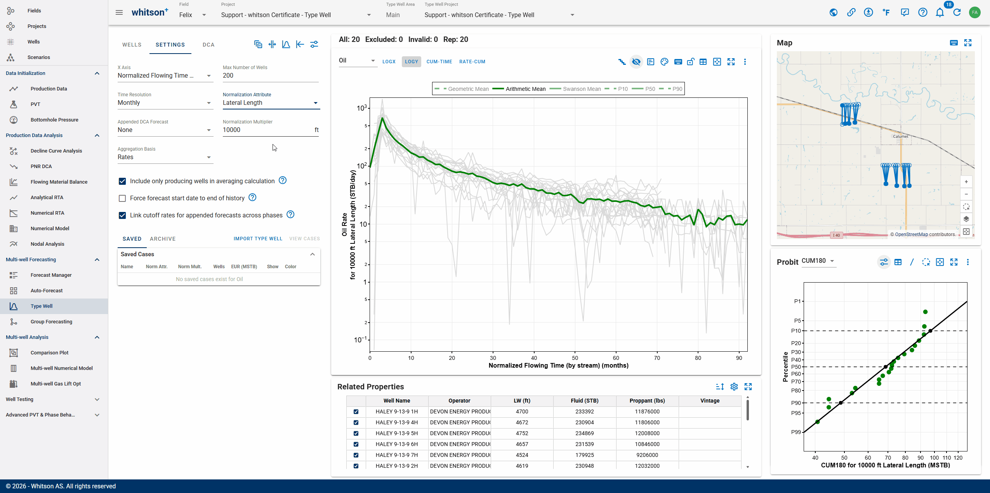Open chart three-dot options menu
The width and height of the screenshot is (990, 493).
click(x=745, y=62)
